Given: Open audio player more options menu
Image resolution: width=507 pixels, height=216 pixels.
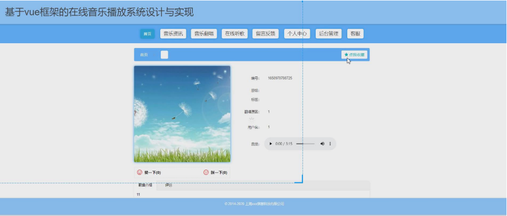Looking at the screenshot, I should tap(330, 144).
